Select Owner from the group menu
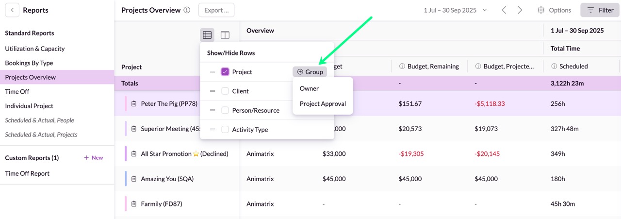 click(x=309, y=88)
